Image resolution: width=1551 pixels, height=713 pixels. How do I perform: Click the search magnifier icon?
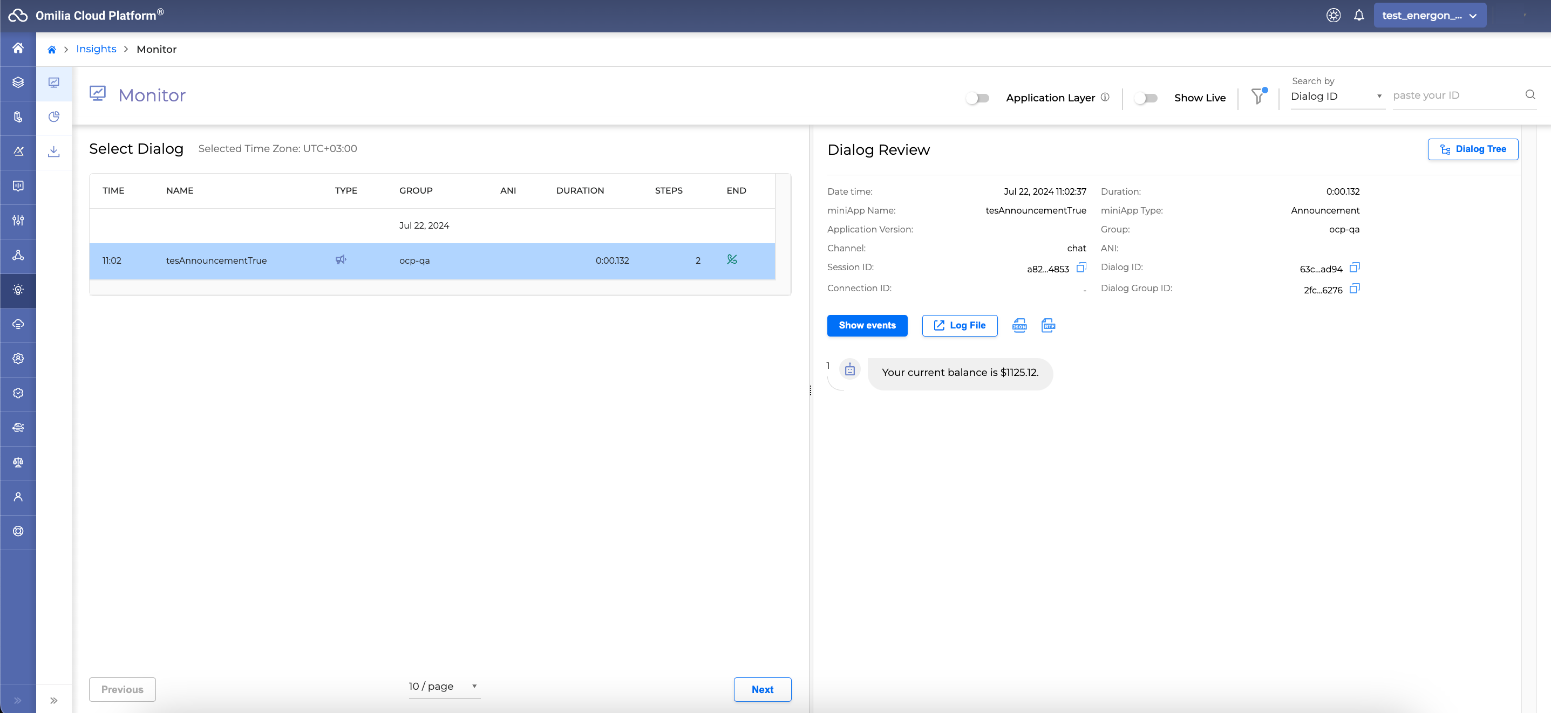coord(1530,94)
